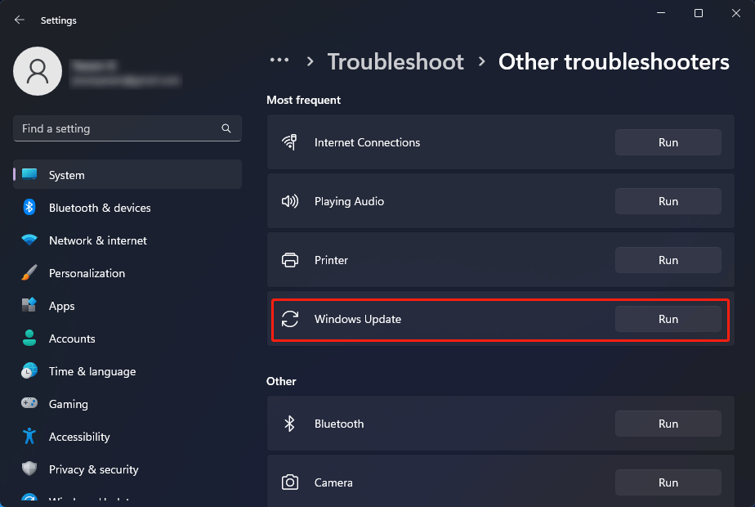
Task: Run the Internet Connections troubleshooter
Action: (668, 142)
